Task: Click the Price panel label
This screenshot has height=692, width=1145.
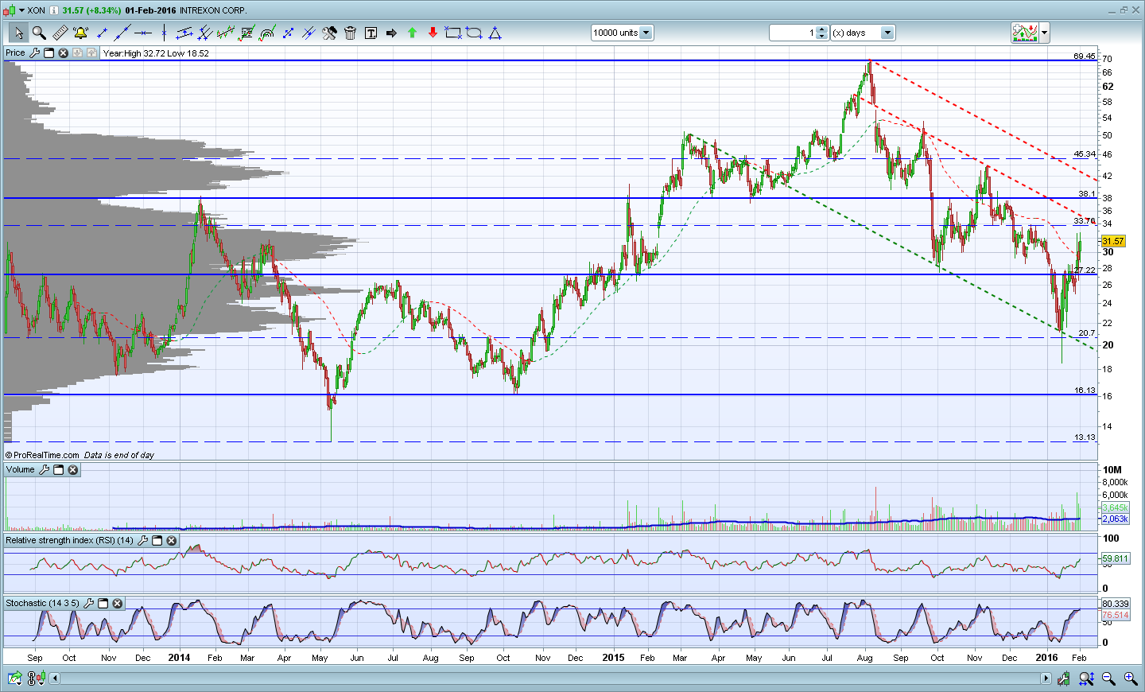Action: (x=15, y=53)
